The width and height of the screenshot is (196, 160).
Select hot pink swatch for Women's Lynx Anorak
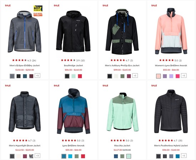click(x=177, y=76)
